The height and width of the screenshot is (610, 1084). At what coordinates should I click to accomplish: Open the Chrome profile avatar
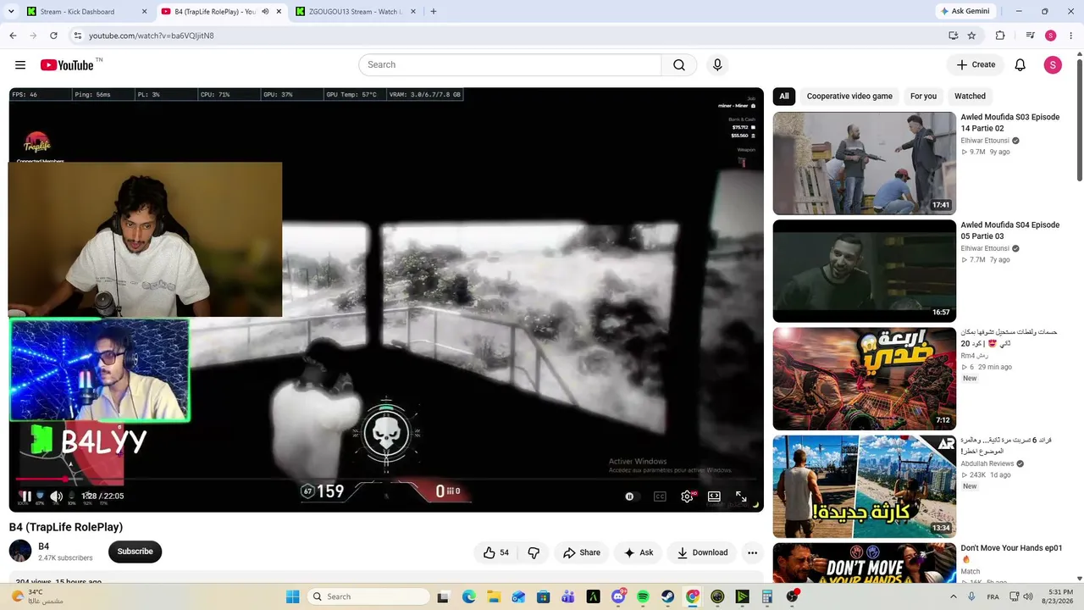[1051, 36]
